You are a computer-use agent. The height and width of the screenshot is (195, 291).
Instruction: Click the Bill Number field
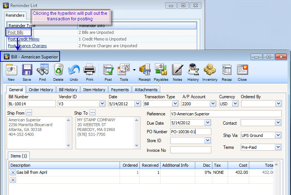coord(32,103)
